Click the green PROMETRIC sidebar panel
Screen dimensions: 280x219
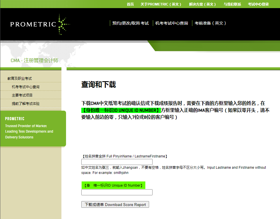(33, 128)
